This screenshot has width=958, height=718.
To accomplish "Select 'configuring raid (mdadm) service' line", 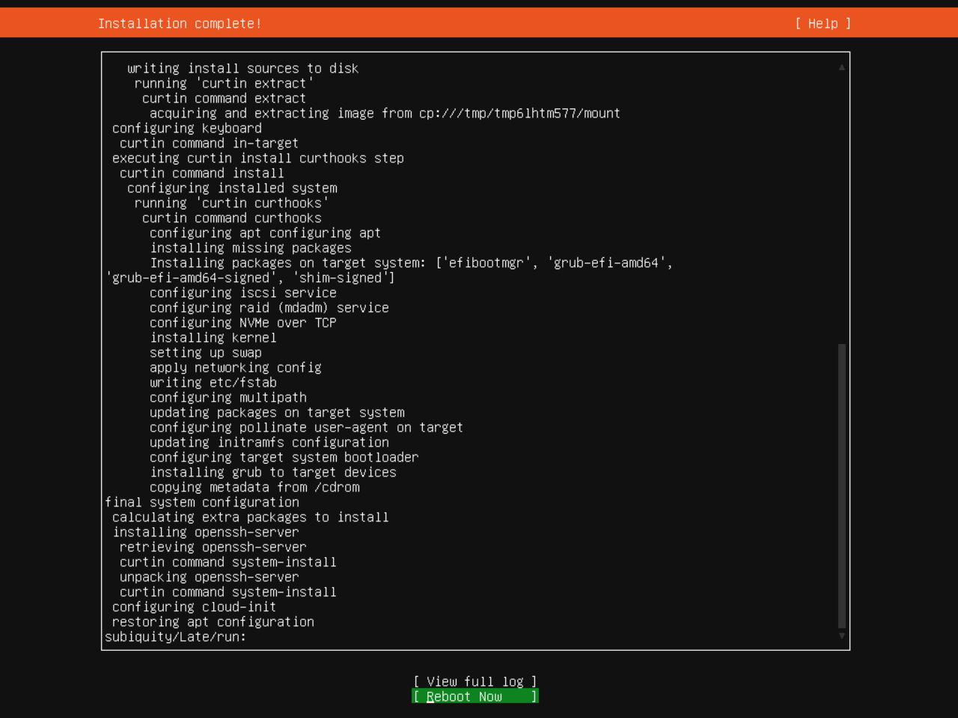I will tap(269, 307).
